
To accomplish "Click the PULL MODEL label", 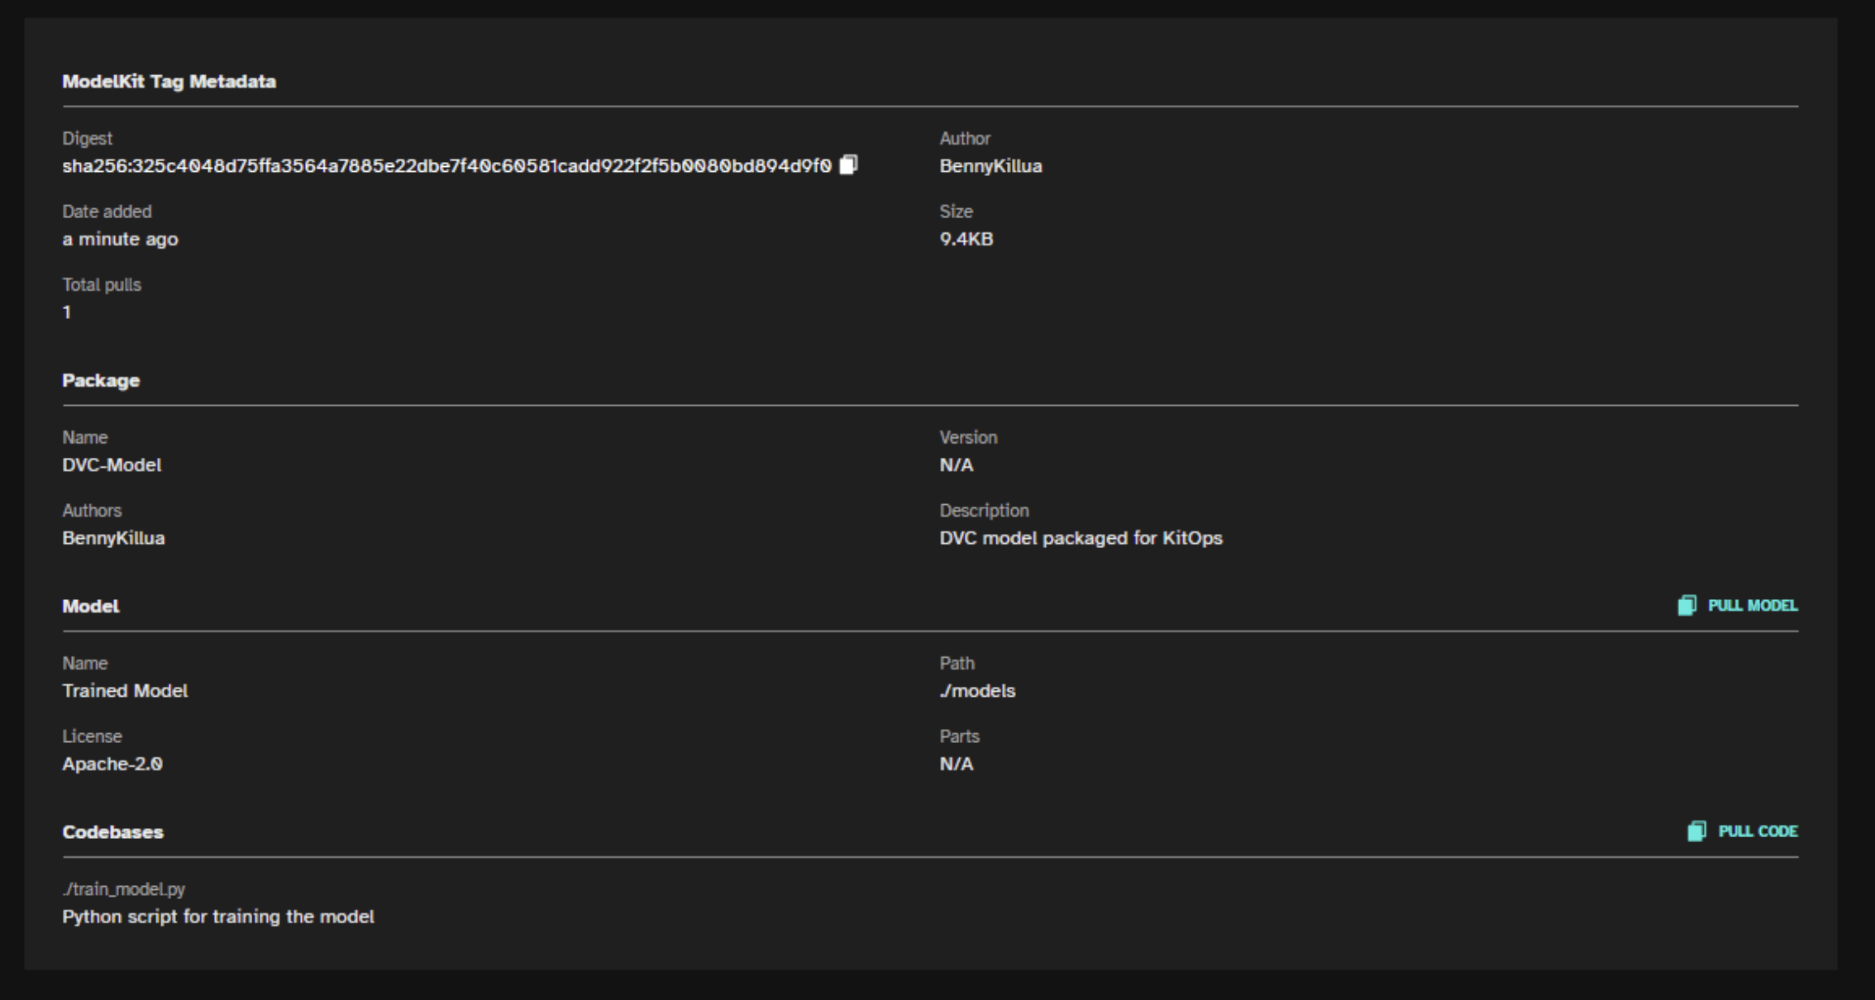I will [1753, 606].
